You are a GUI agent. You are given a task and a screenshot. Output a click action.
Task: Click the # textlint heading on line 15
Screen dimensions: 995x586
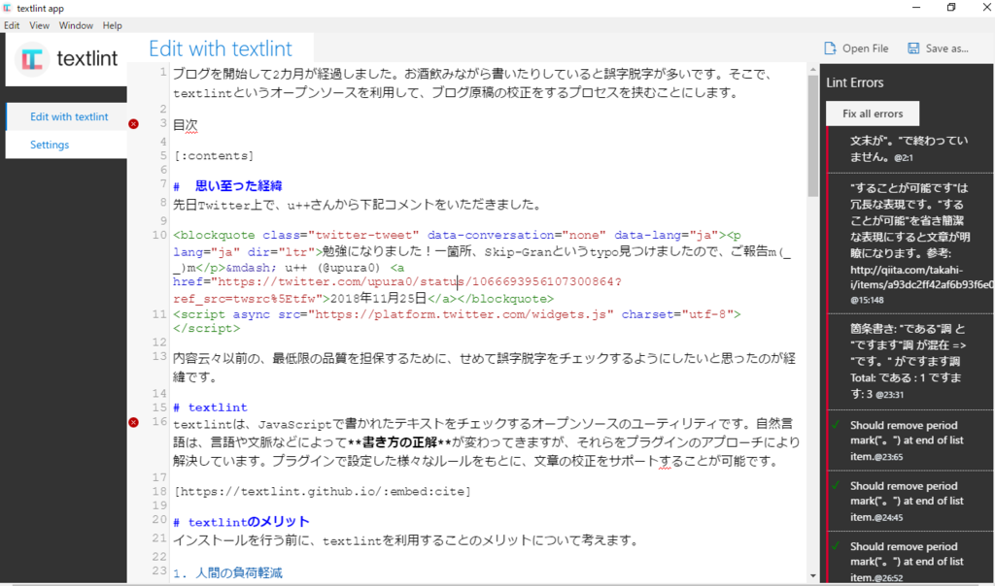pos(210,407)
